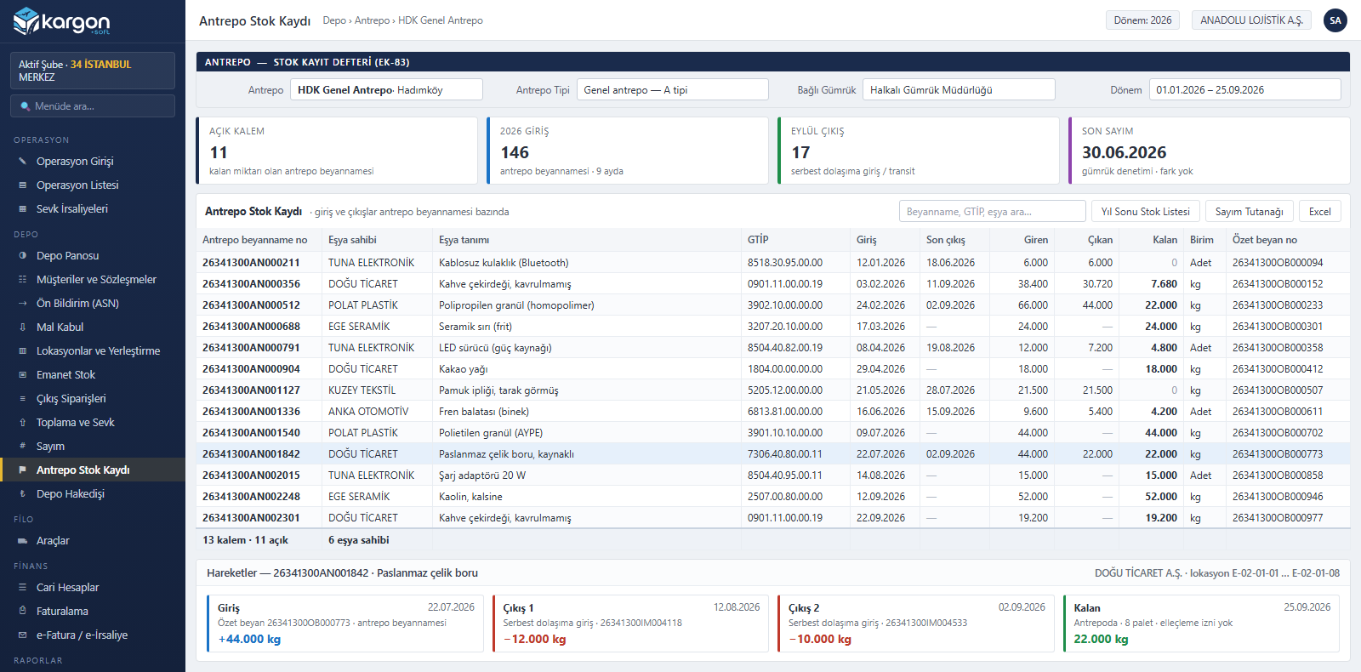Open the Dönem: 2026 period selector
The height and width of the screenshot is (672, 1361).
coord(1142,20)
